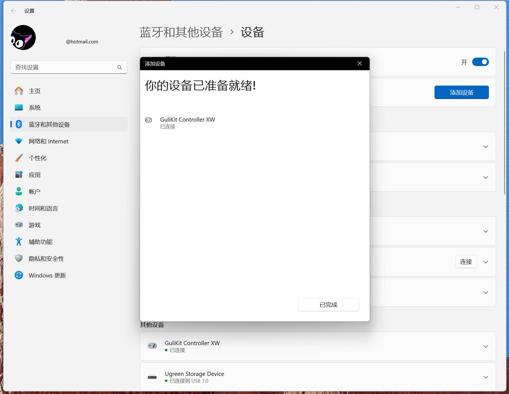The width and height of the screenshot is (509, 394).
Task: Select 蓝牙和其他设备 in the sidebar
Action: pos(69,124)
